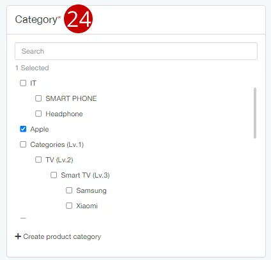Select the Categories (Lv.1) checkbox
271x260 pixels.
point(23,144)
